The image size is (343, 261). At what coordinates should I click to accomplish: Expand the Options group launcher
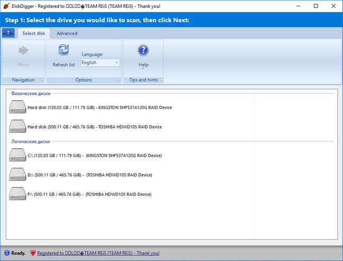pyautogui.click(x=118, y=80)
